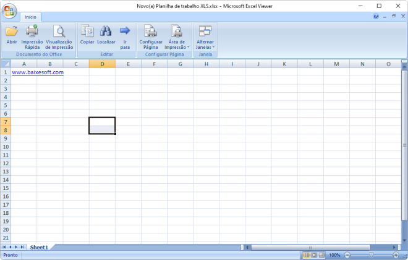Select row 7 header
This screenshot has height=260, width=408.
pos(6,122)
